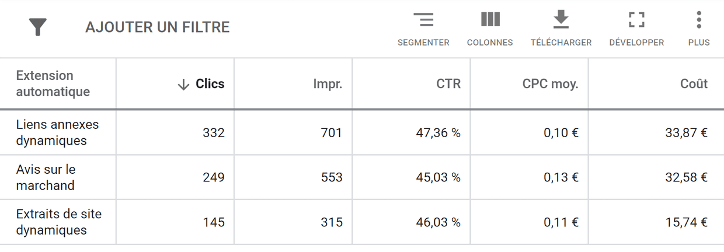Image resolution: width=724 pixels, height=252 pixels.
Task: Open the Segmenter icon menu
Action: tap(423, 20)
